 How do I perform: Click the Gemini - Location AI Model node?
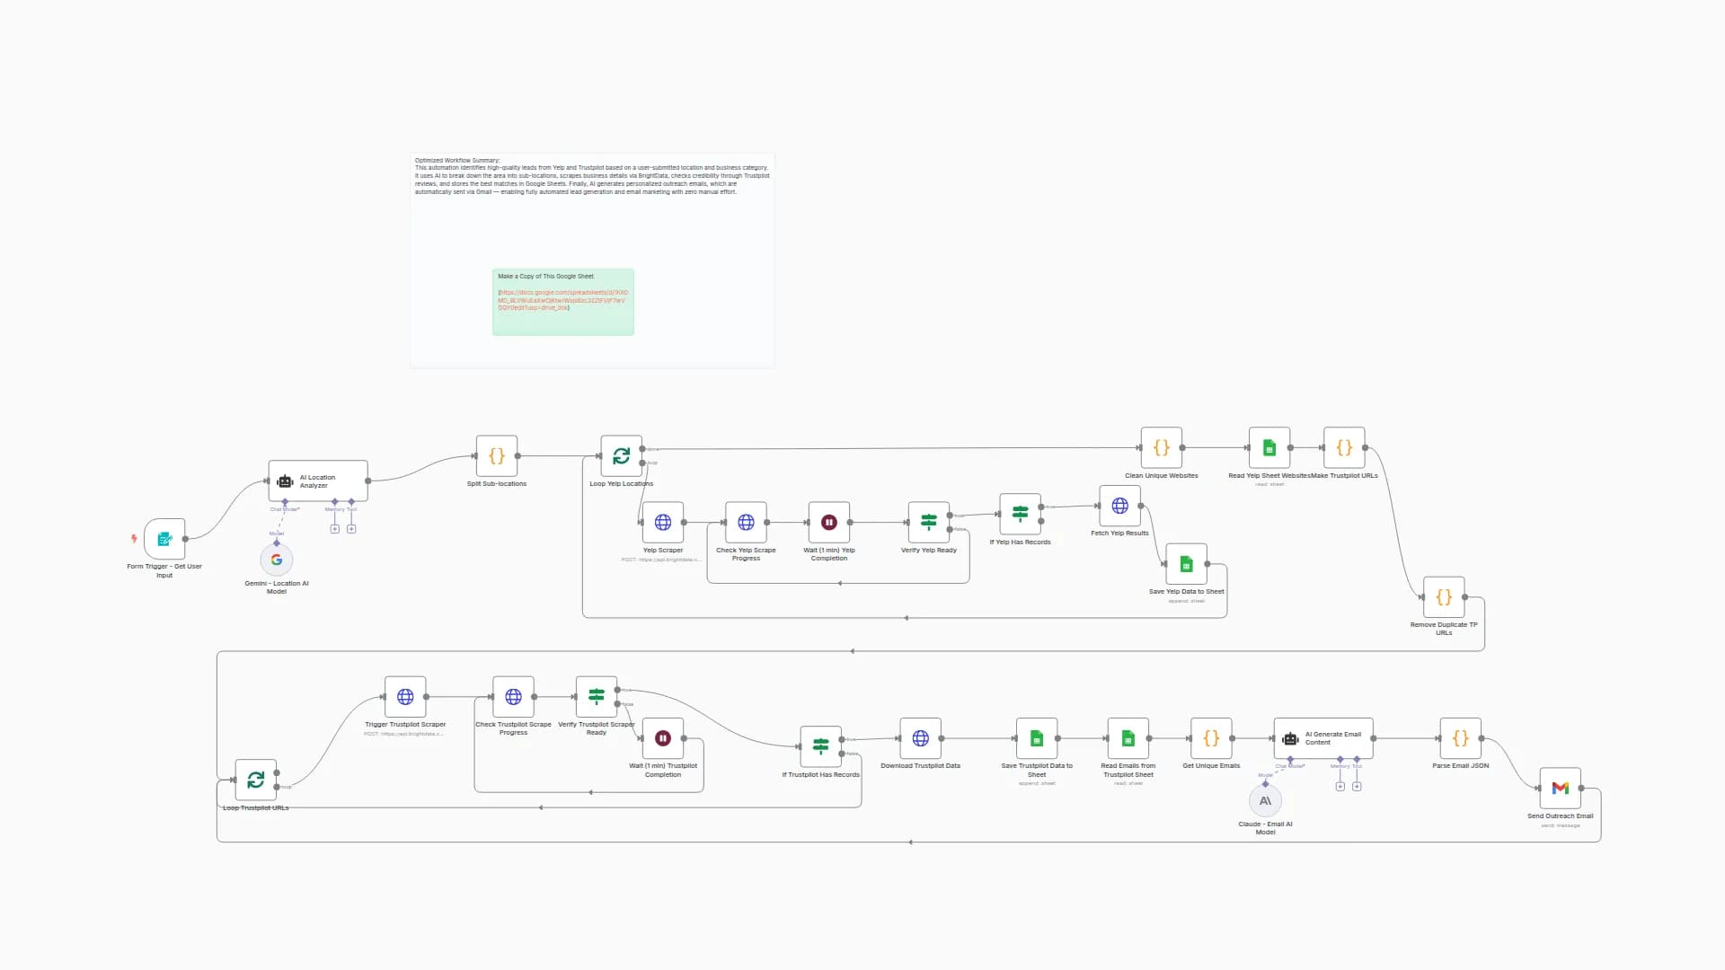click(x=277, y=560)
